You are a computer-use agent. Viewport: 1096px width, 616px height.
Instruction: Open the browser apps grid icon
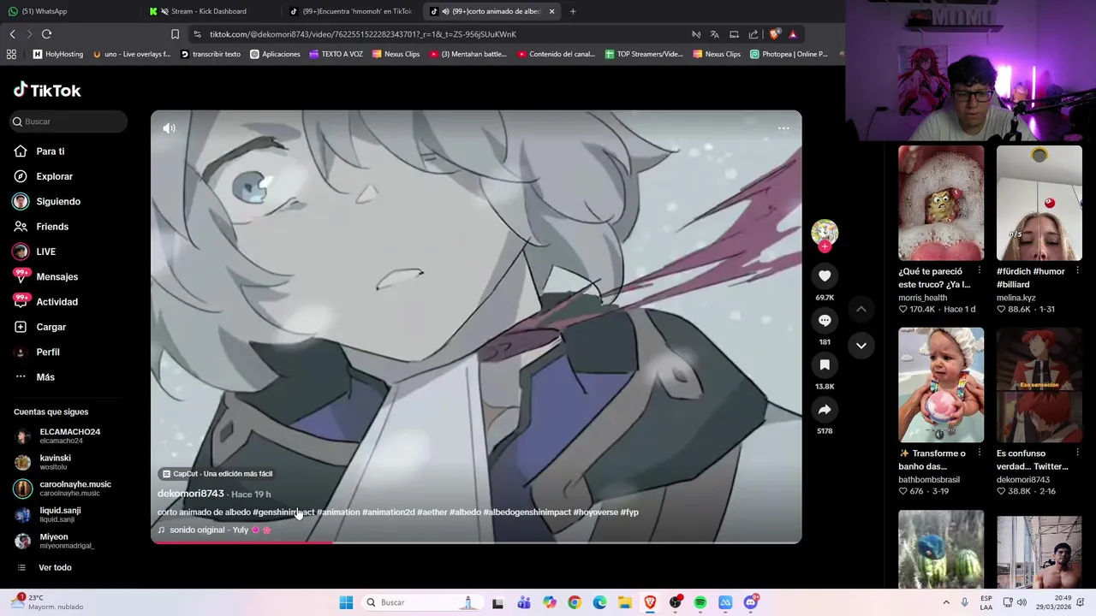(11, 54)
